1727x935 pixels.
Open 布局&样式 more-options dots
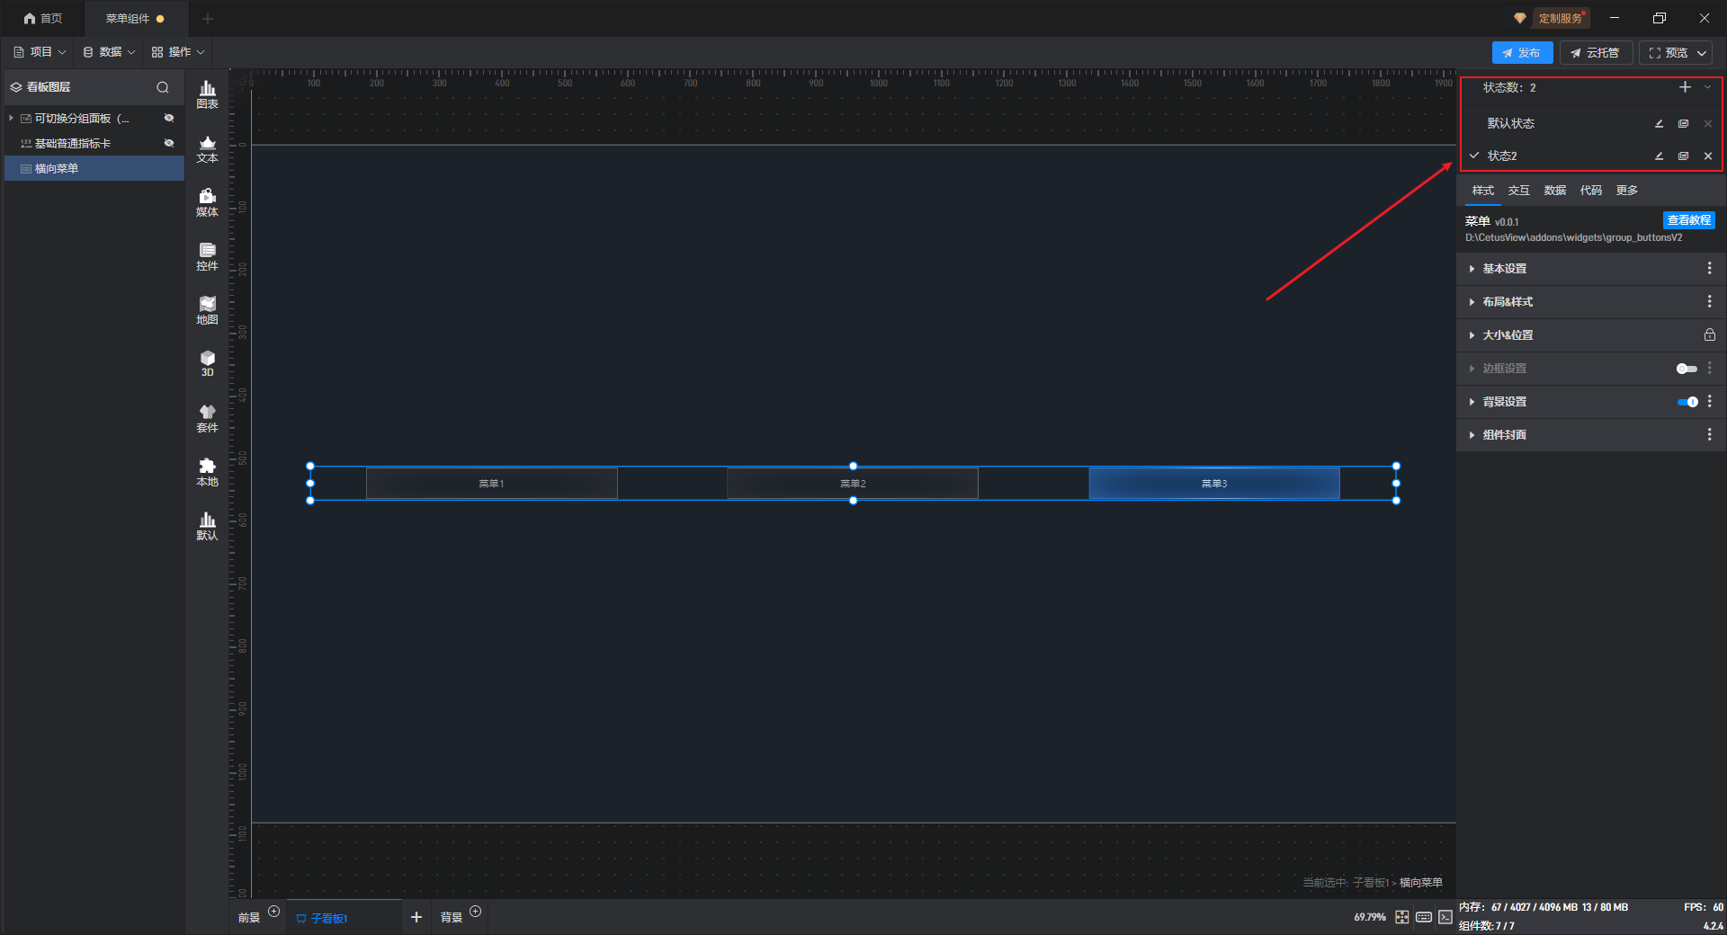pyautogui.click(x=1709, y=302)
